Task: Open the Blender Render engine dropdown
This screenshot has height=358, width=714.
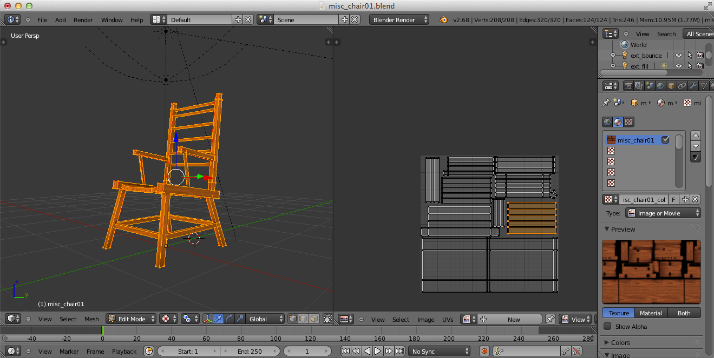Action: (x=399, y=19)
